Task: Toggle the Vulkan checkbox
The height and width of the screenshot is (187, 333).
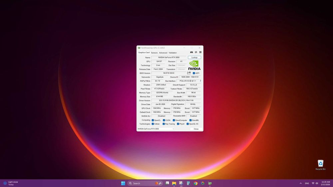Action: [x=153, y=124]
